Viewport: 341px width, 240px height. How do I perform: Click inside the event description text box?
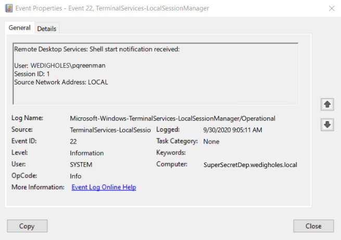156,74
